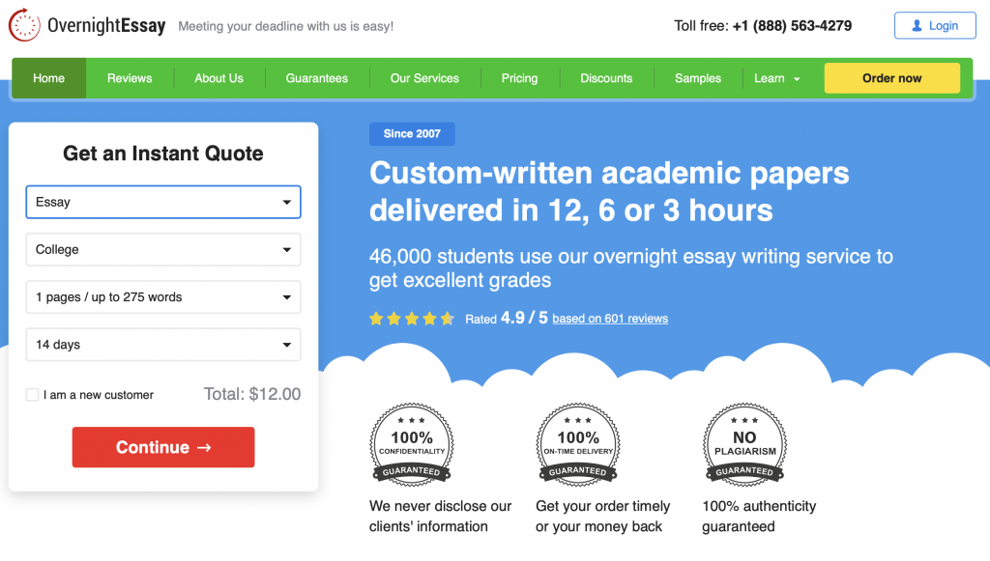Open the 'based on 601 reviews' link
This screenshot has height=561, width=990.
point(610,319)
